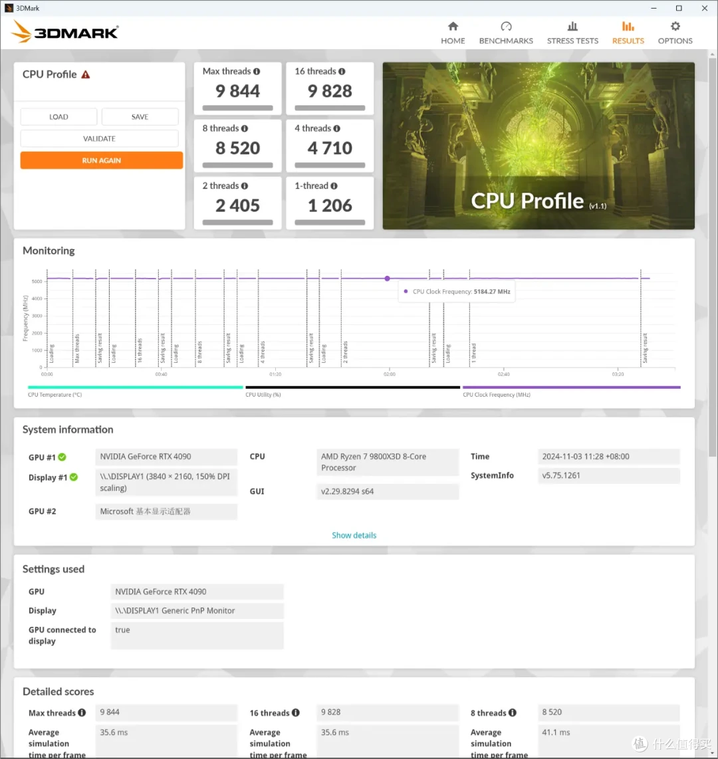Click green check icon next to GPU #1
The width and height of the screenshot is (718, 759).
[62, 457]
